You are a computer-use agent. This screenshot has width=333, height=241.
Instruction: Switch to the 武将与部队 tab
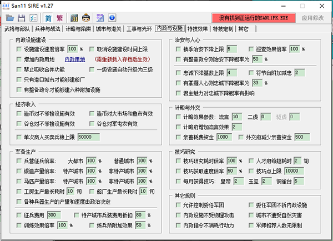point(17,29)
